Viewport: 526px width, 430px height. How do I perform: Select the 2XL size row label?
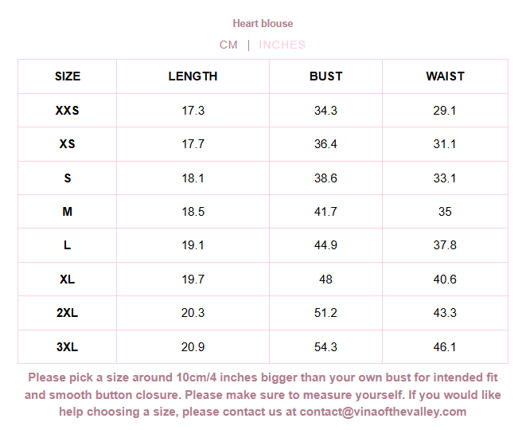(x=68, y=313)
